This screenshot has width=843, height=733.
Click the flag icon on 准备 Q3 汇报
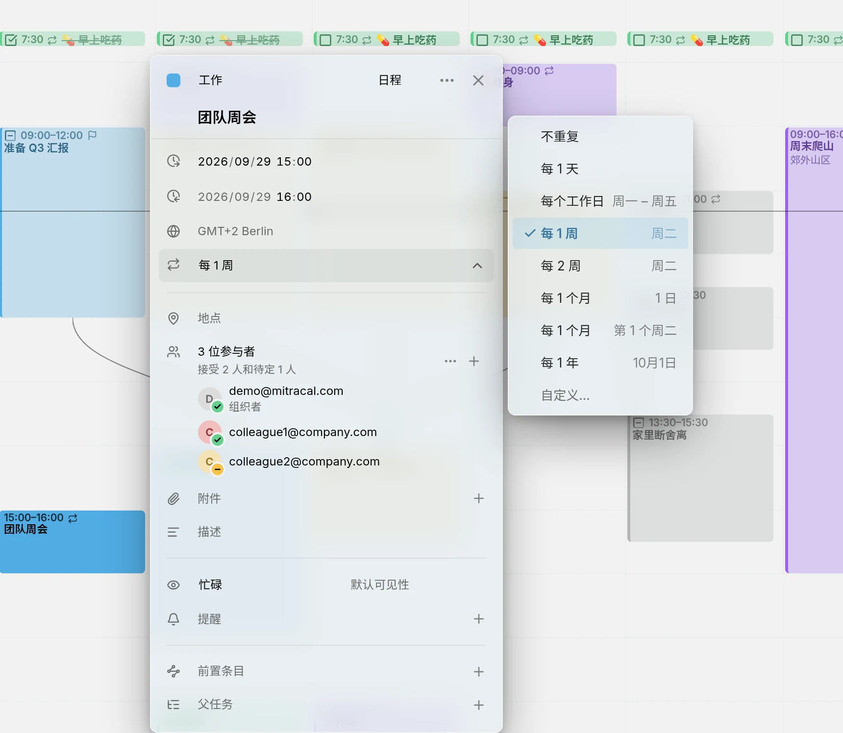[92, 135]
